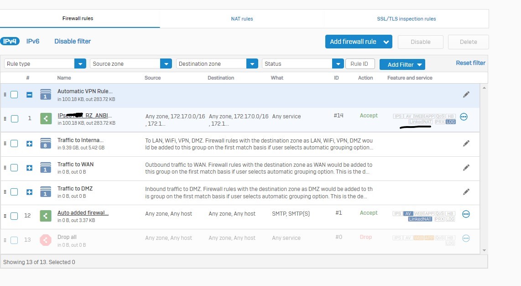Click the scrollbar down arrow of the rule list
The width and height of the screenshot is (521, 286).
[x=484, y=250]
